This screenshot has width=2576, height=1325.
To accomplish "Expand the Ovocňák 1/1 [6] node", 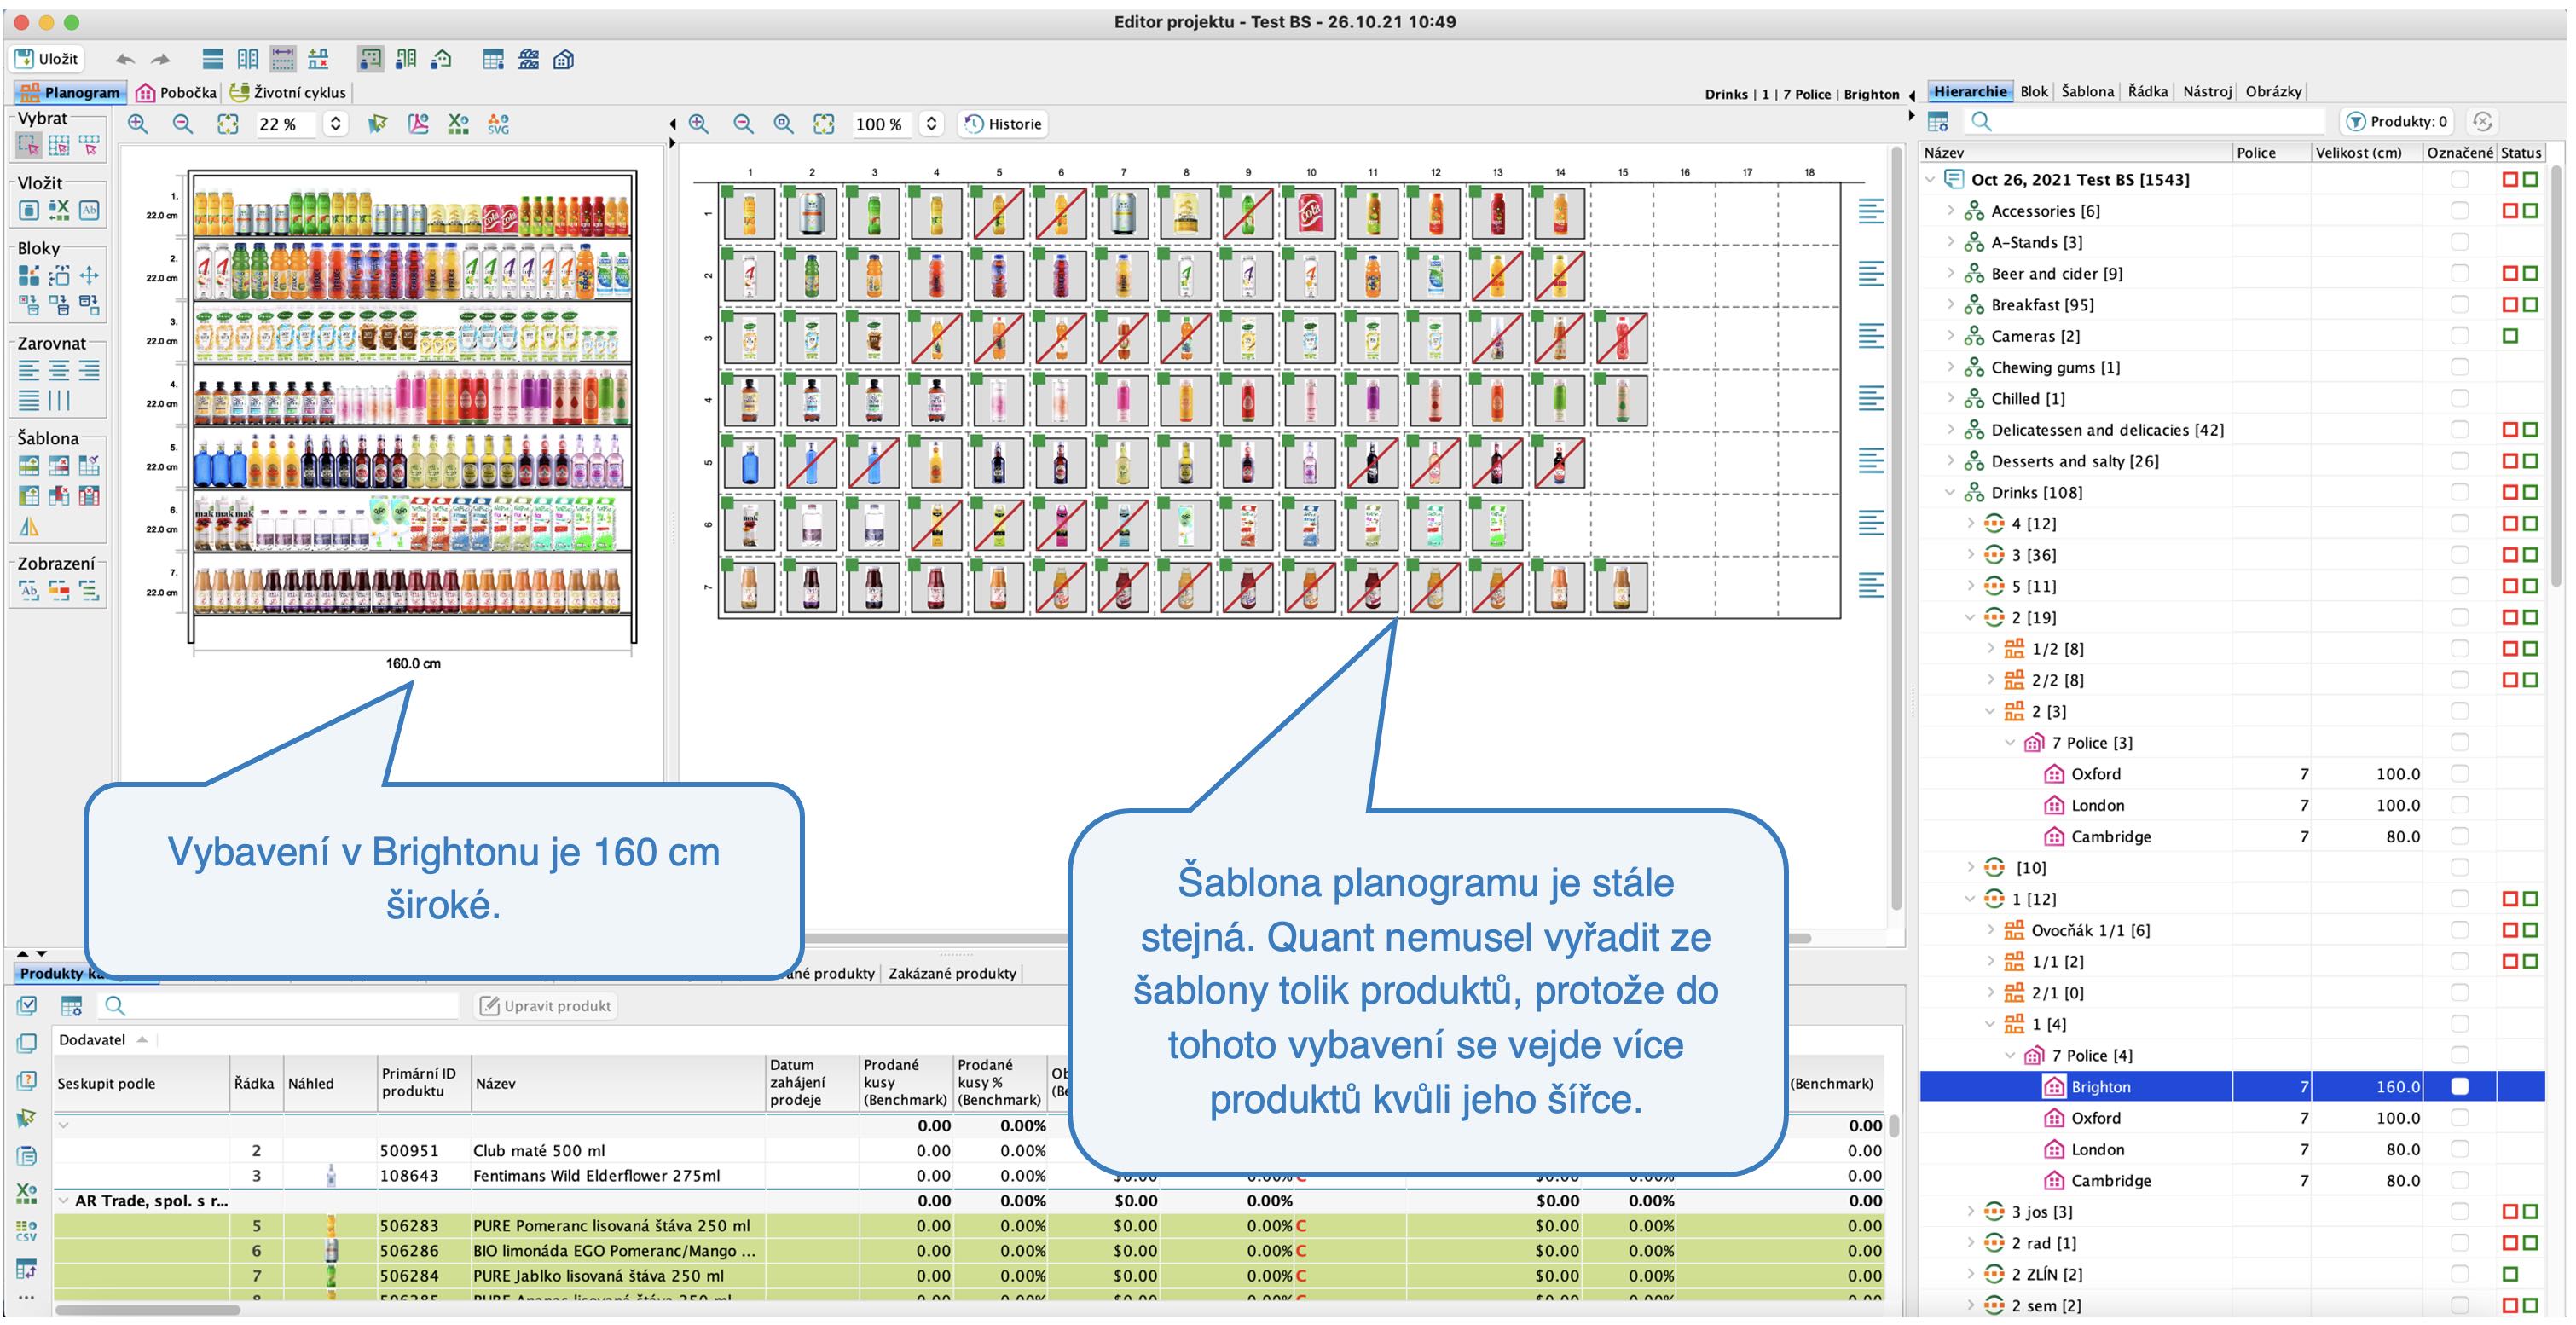I will tap(1990, 930).
